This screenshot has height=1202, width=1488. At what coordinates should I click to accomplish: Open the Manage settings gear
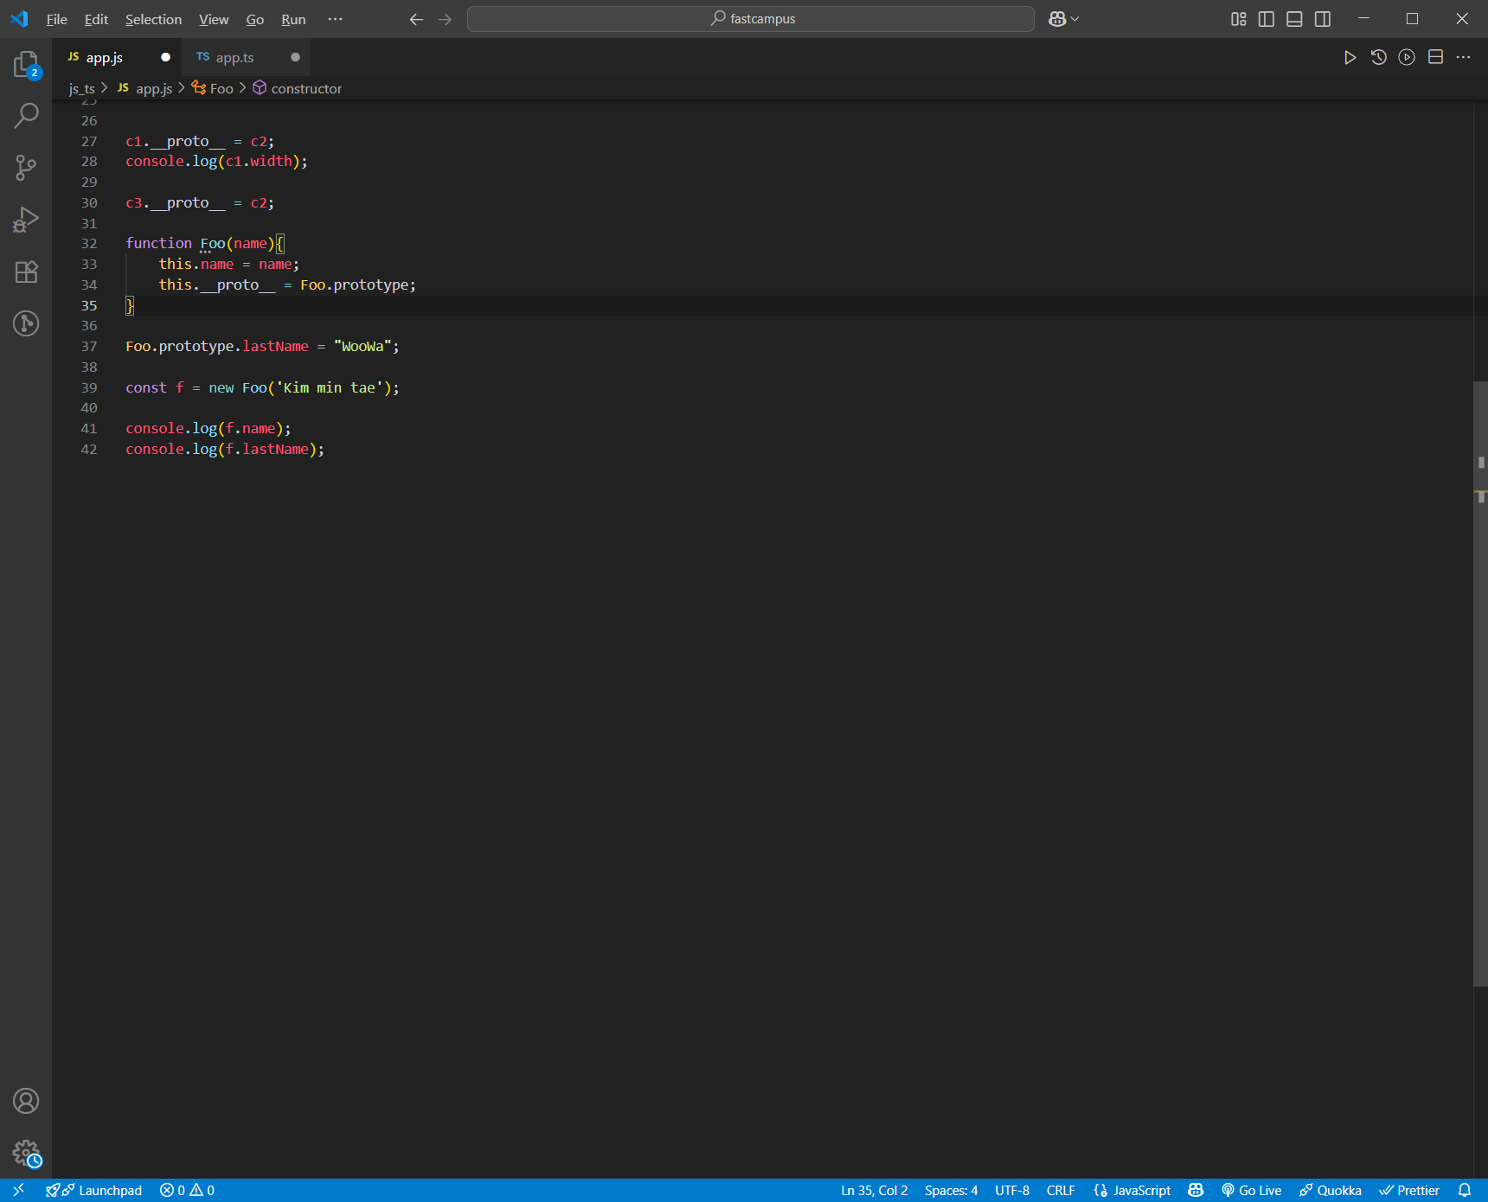[x=26, y=1153]
